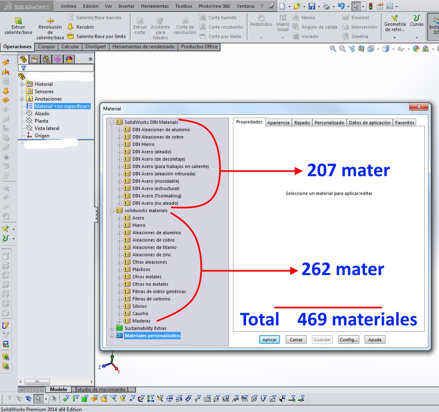Expand the hidden manager tabs chevron

(x=90, y=59)
